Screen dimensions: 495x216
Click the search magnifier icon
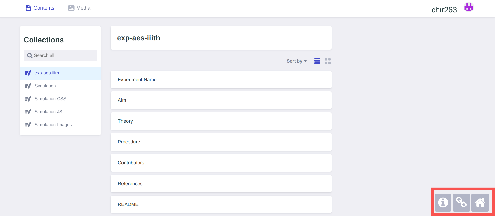[x=30, y=56]
